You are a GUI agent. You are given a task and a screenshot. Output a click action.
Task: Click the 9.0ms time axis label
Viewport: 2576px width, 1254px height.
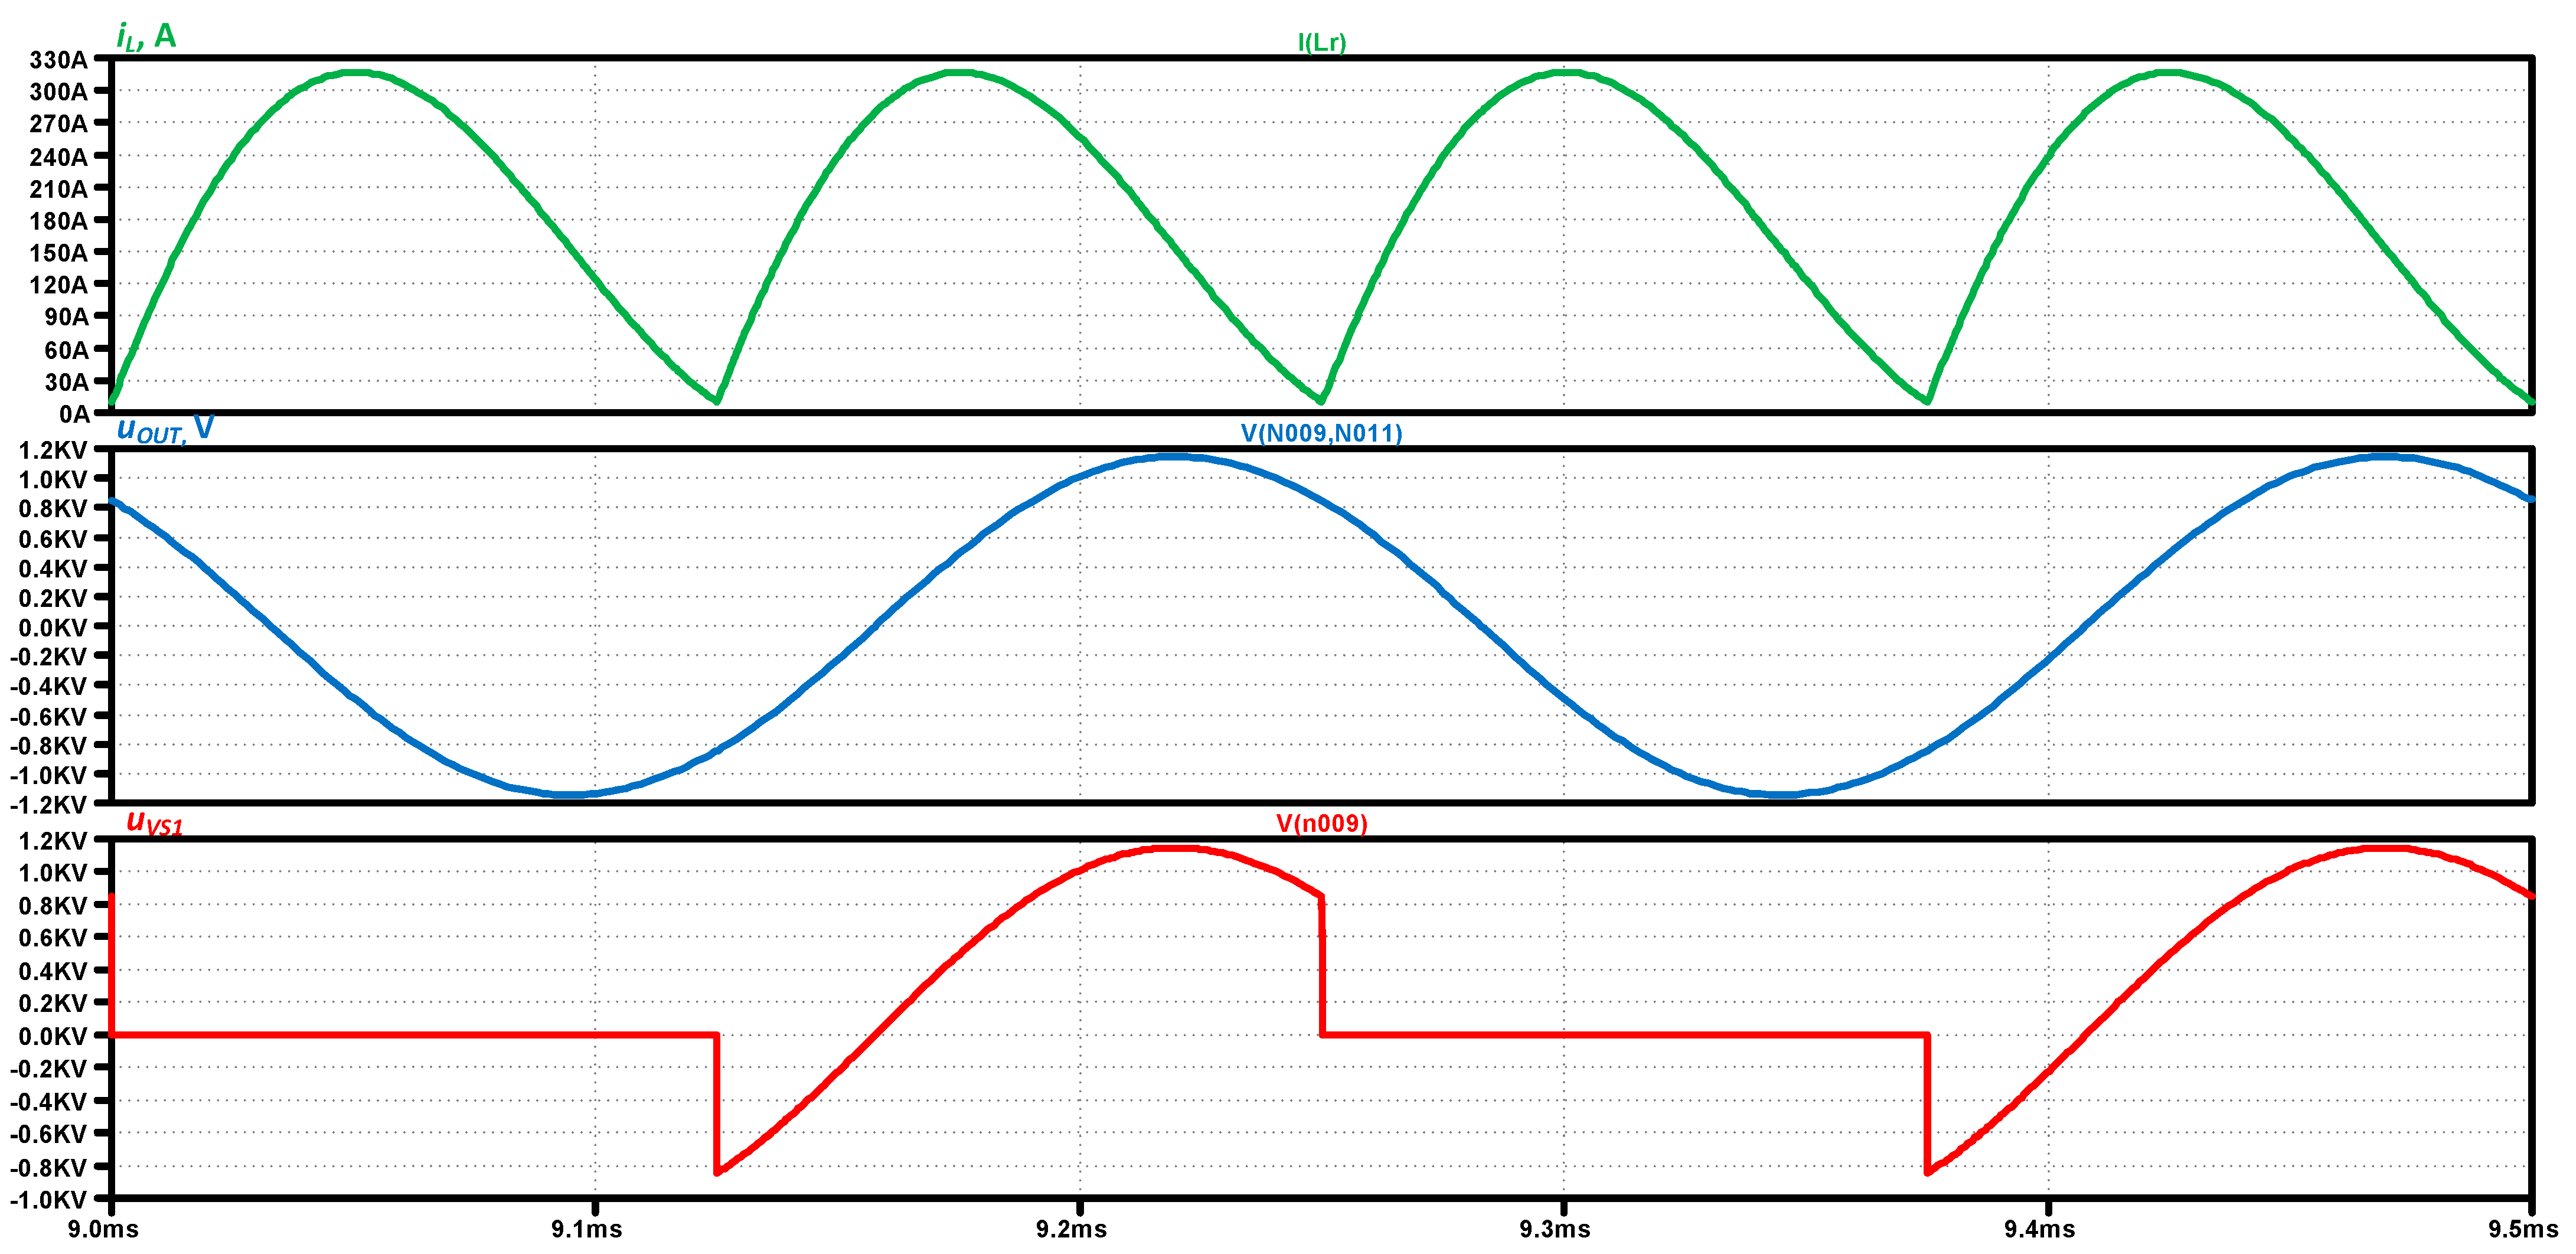pyautogui.click(x=103, y=1229)
